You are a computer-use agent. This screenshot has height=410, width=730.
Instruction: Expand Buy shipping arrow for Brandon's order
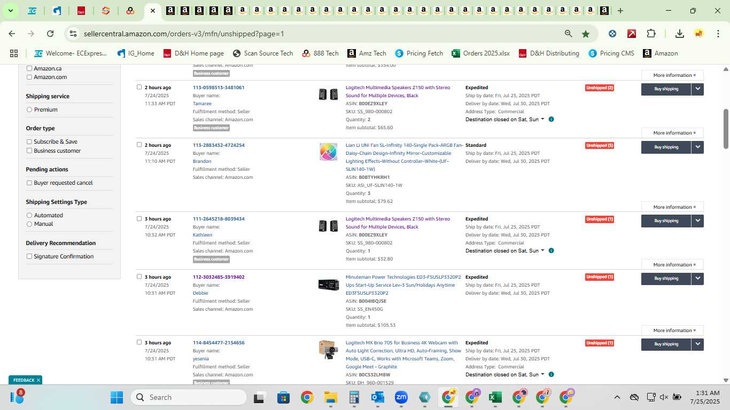(697, 147)
